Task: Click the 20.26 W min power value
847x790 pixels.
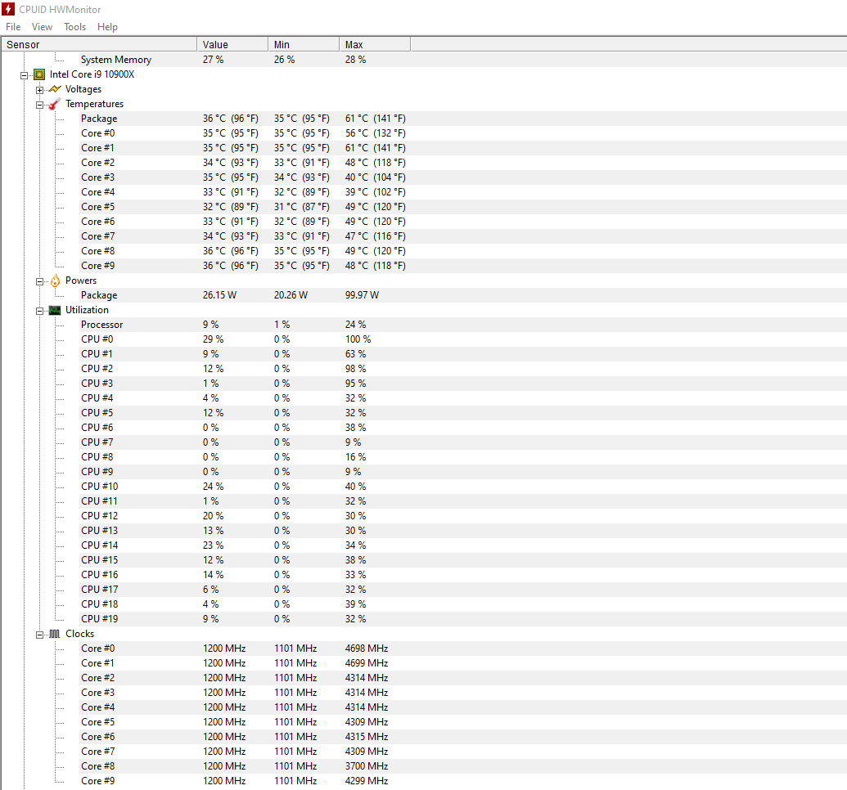Action: coord(291,295)
